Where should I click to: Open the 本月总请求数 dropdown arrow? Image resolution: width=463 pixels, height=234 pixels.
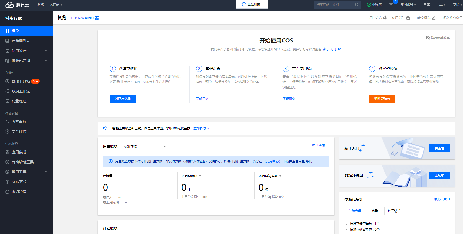tap(280, 176)
